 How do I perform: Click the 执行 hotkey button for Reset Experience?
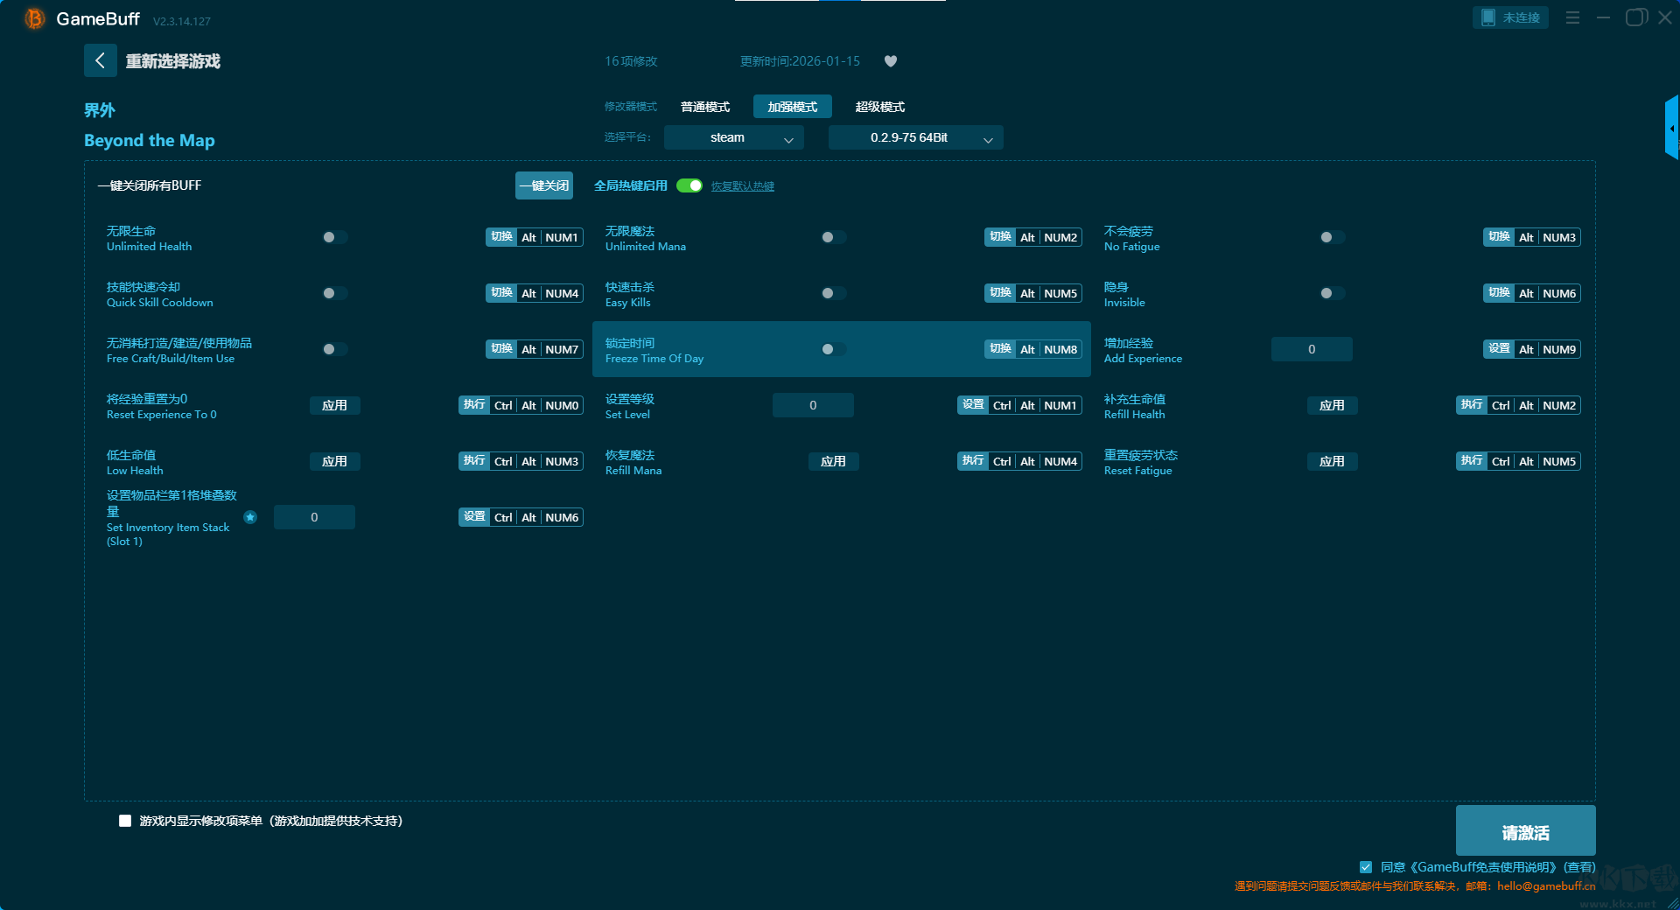tap(474, 405)
